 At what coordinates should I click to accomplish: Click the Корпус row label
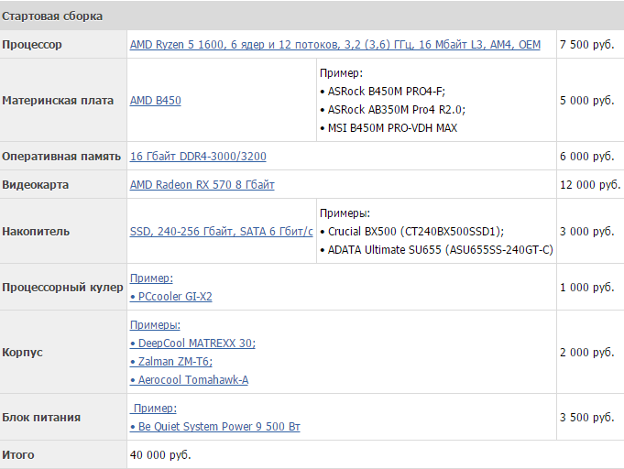pos(22,353)
